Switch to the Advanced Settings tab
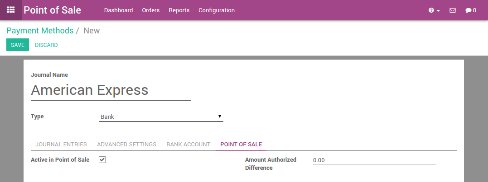Image resolution: width=488 pixels, height=182 pixels. (126, 145)
